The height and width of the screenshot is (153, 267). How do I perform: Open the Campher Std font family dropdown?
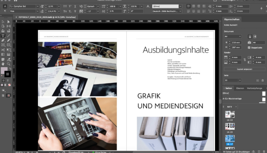(38, 6)
